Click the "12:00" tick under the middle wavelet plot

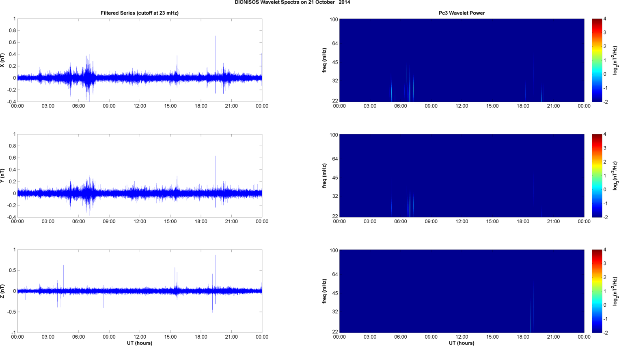pyautogui.click(x=462, y=222)
